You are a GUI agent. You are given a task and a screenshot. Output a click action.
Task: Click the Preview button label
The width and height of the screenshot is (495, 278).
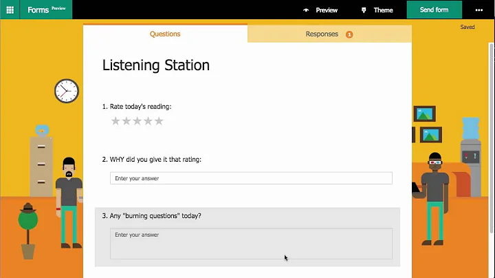point(327,10)
